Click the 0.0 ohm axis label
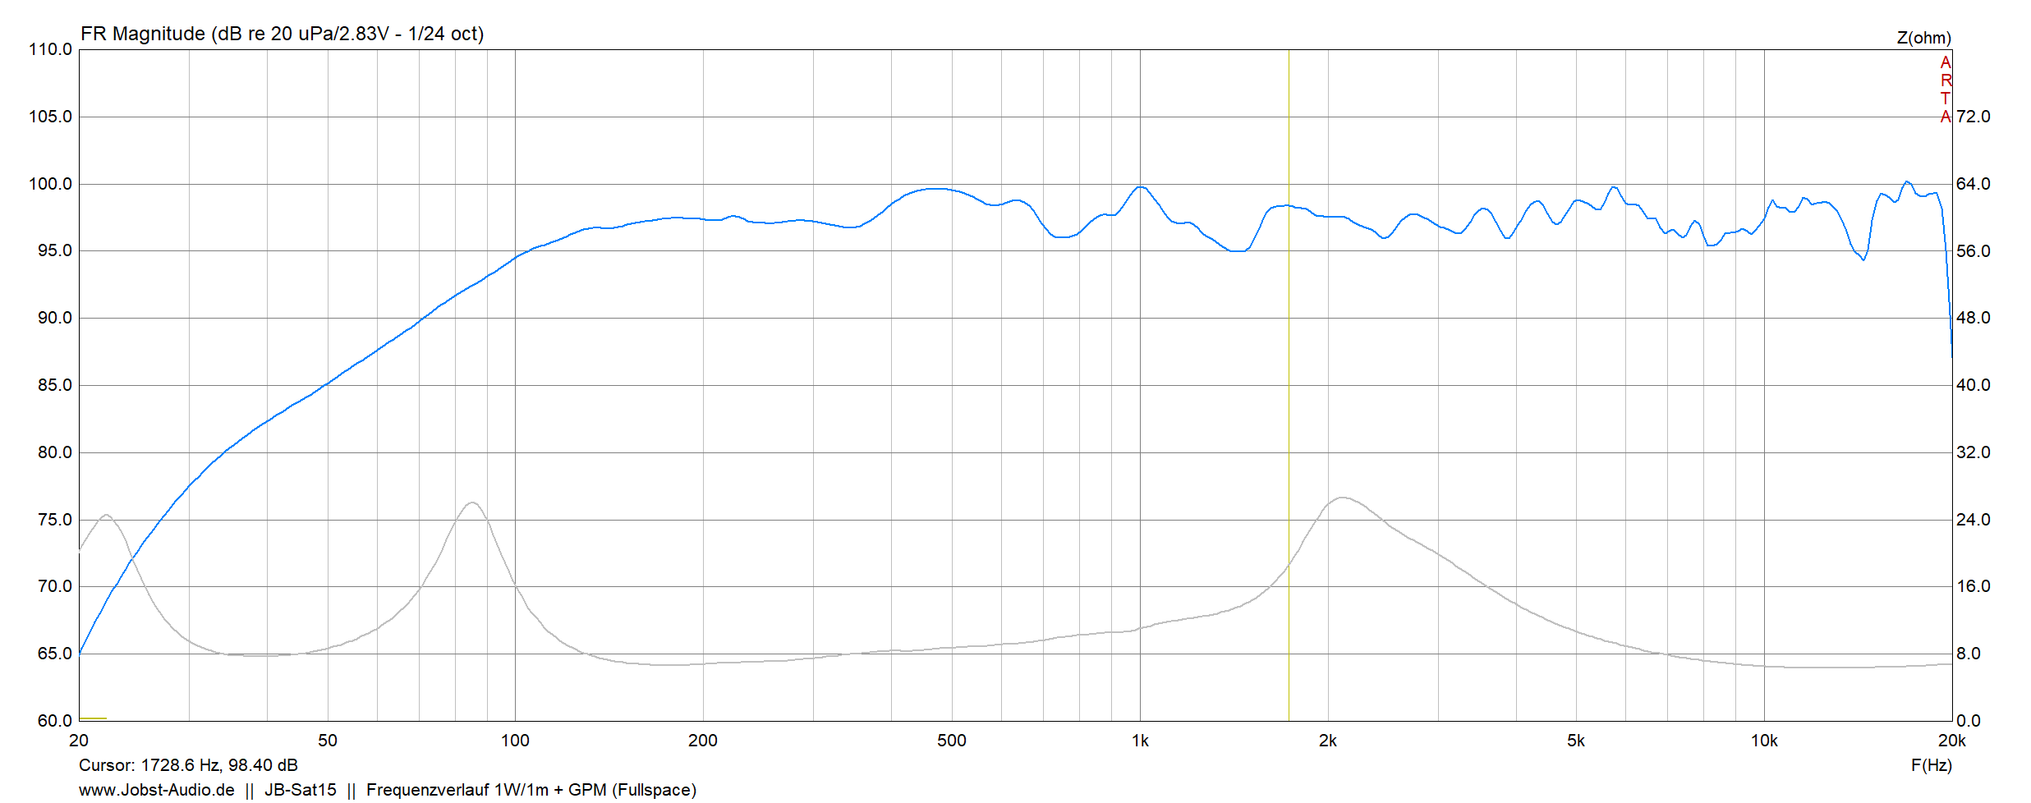The width and height of the screenshot is (2031, 803). (1969, 721)
